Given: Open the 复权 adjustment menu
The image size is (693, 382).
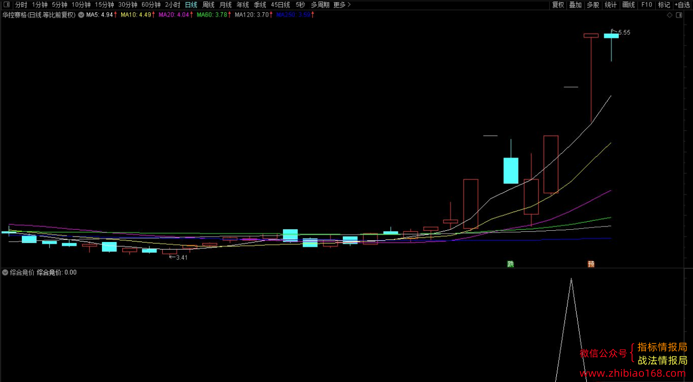Looking at the screenshot, I should 558,5.
